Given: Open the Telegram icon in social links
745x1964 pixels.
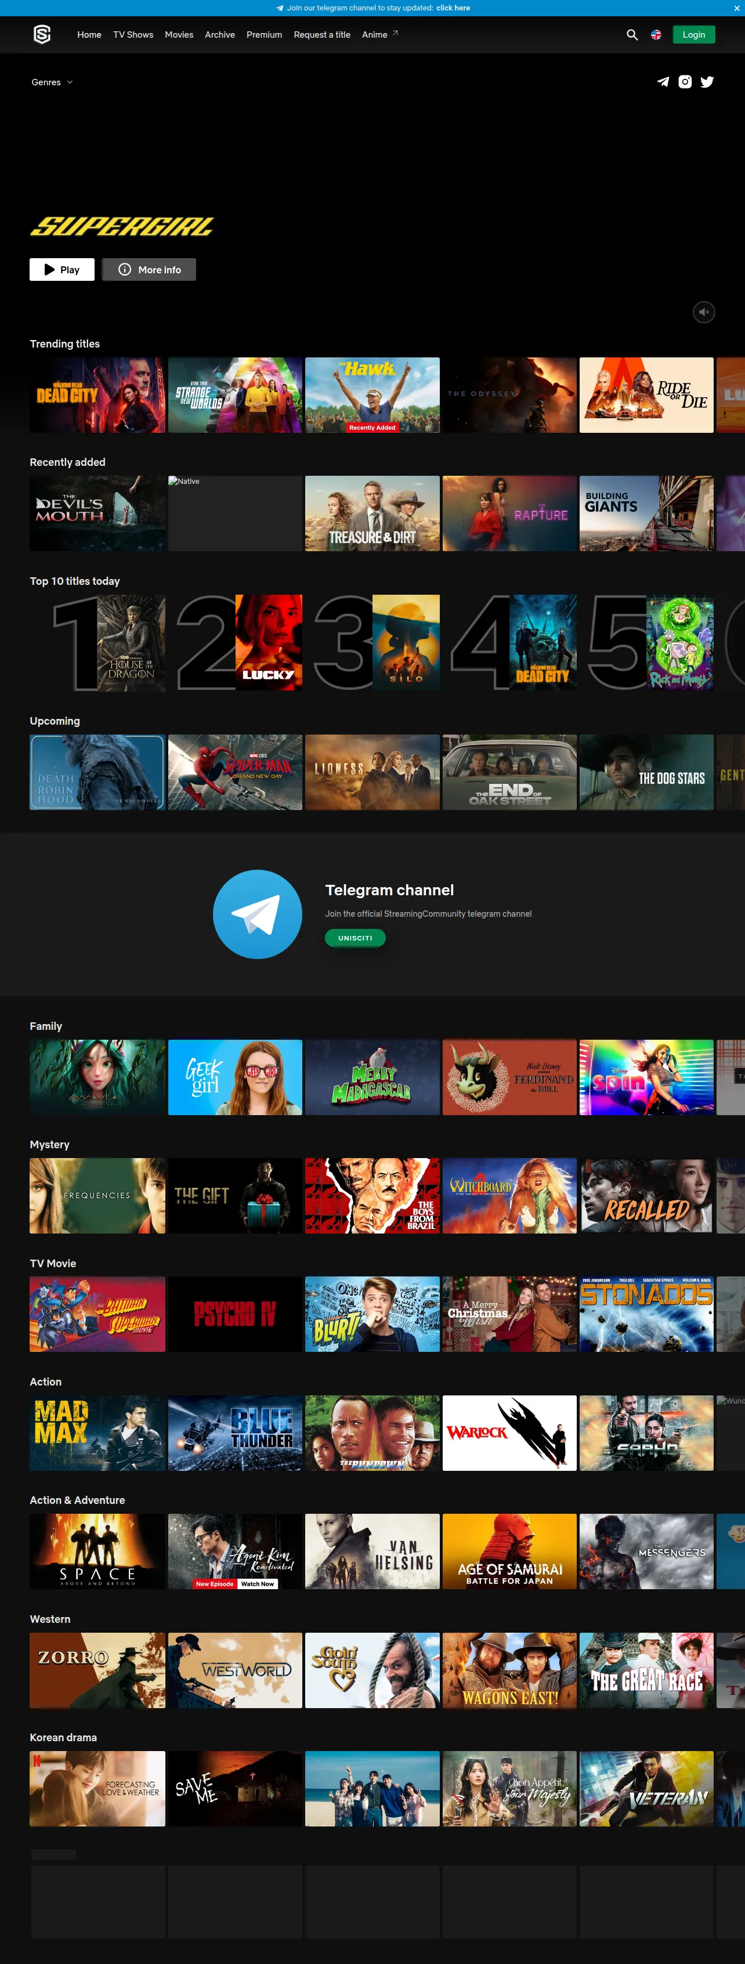Looking at the screenshot, I should click(x=663, y=82).
